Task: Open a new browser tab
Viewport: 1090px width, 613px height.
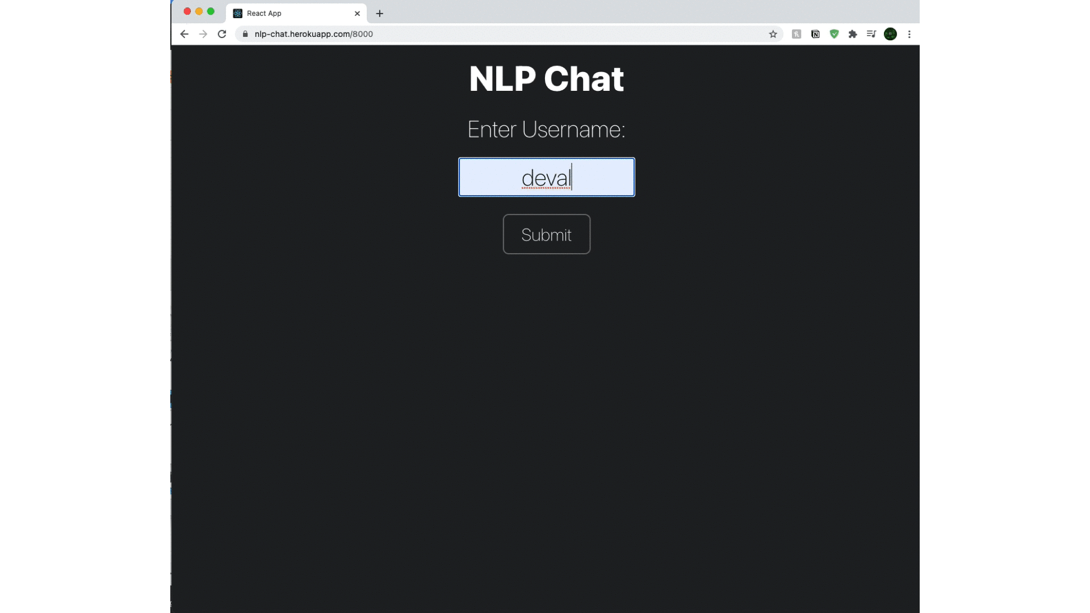Action: (380, 13)
